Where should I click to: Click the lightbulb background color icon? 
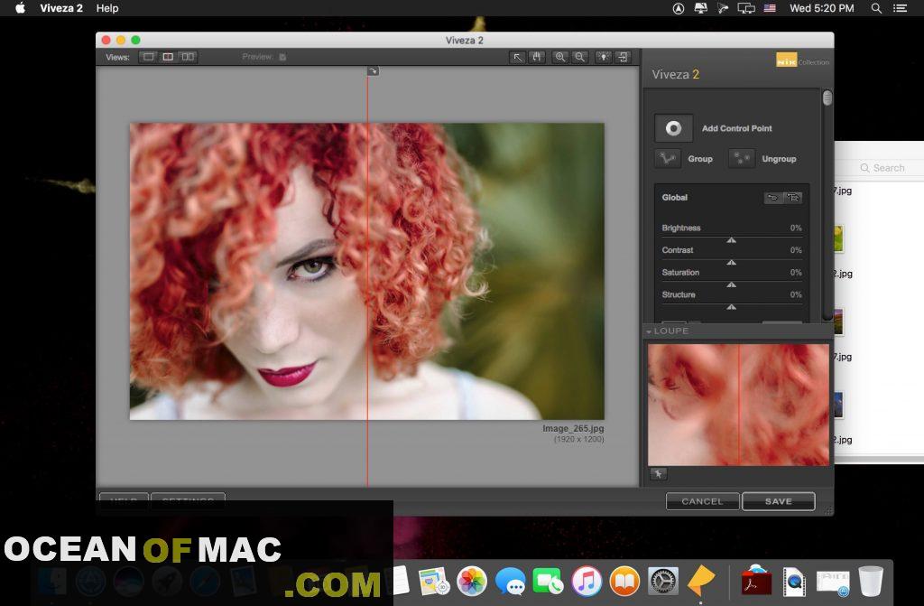click(x=604, y=57)
